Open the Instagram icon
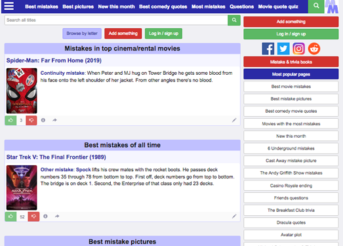Image resolution: width=343 pixels, height=246 pixels. (x=298, y=49)
